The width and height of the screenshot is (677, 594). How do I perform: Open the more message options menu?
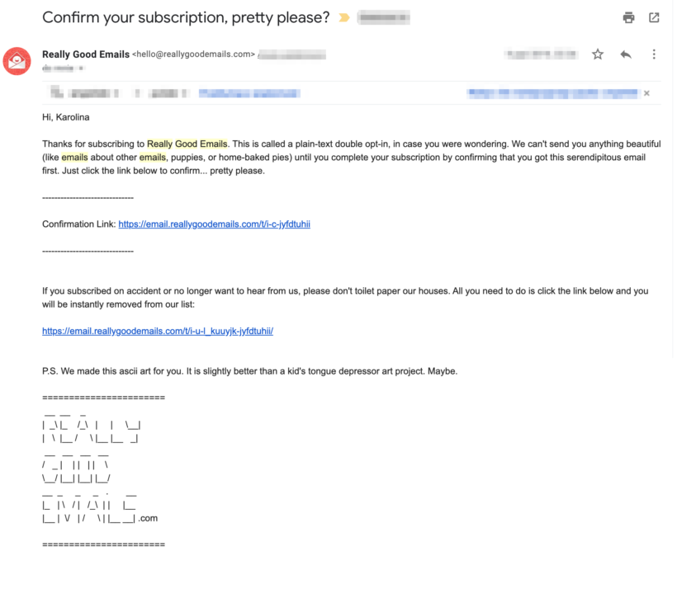pos(655,54)
